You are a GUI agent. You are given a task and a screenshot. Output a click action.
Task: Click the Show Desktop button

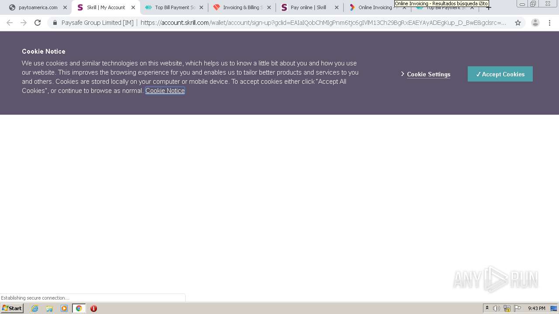click(x=554, y=308)
